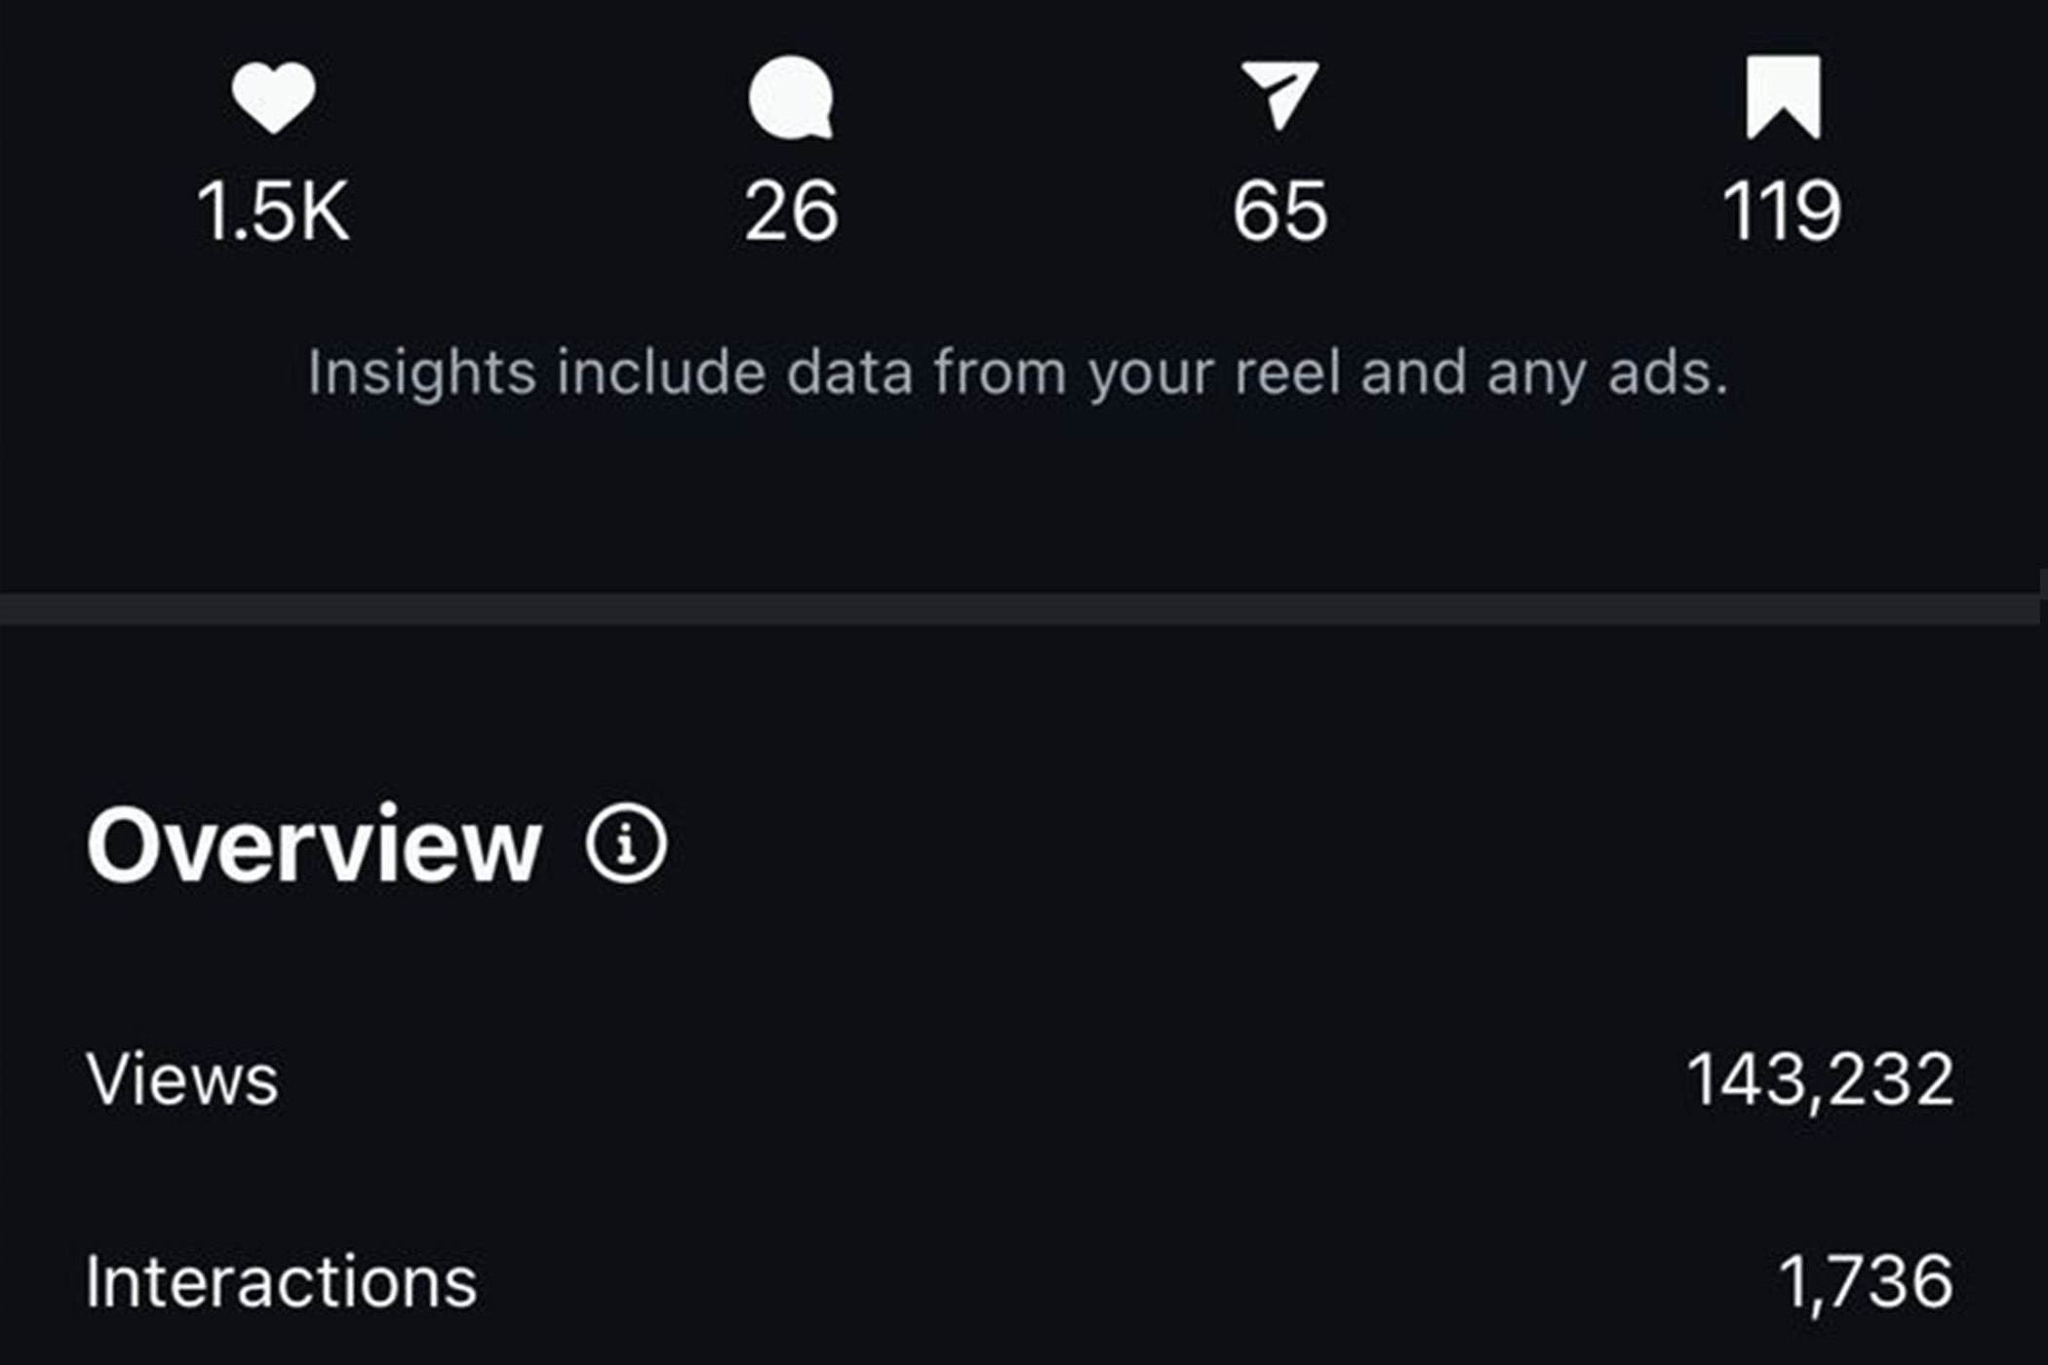Image resolution: width=2048 pixels, height=1365 pixels.
Task: Click the 1.5K likes count
Action: tap(273, 211)
